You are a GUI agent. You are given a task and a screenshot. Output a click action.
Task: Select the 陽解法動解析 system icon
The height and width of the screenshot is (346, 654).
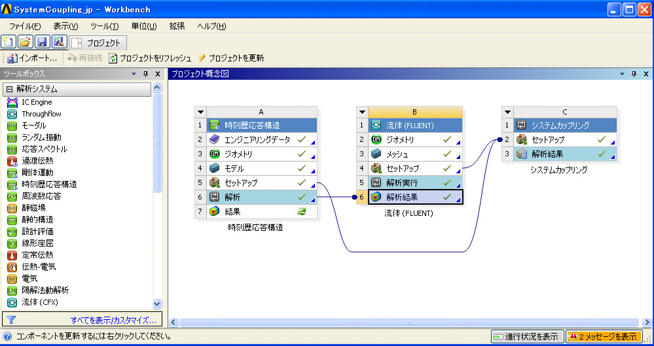pos(12,290)
